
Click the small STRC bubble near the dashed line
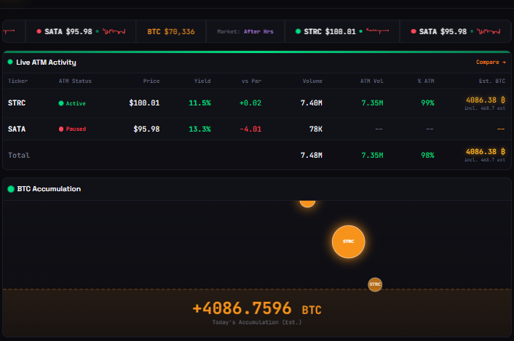point(375,284)
